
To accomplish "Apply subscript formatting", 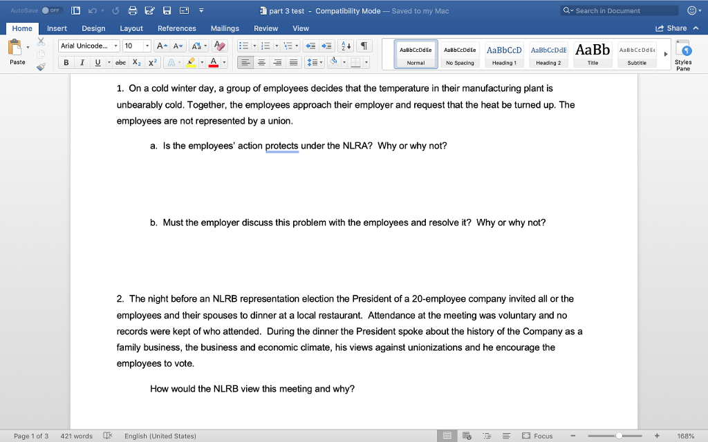I will click(137, 63).
